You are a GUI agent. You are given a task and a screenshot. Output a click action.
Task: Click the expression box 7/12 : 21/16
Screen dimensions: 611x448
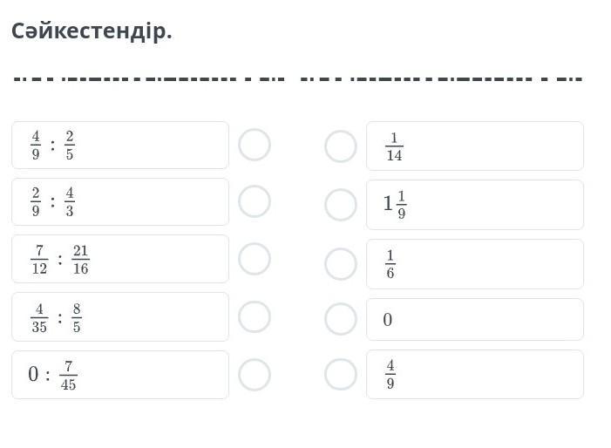tap(120, 259)
